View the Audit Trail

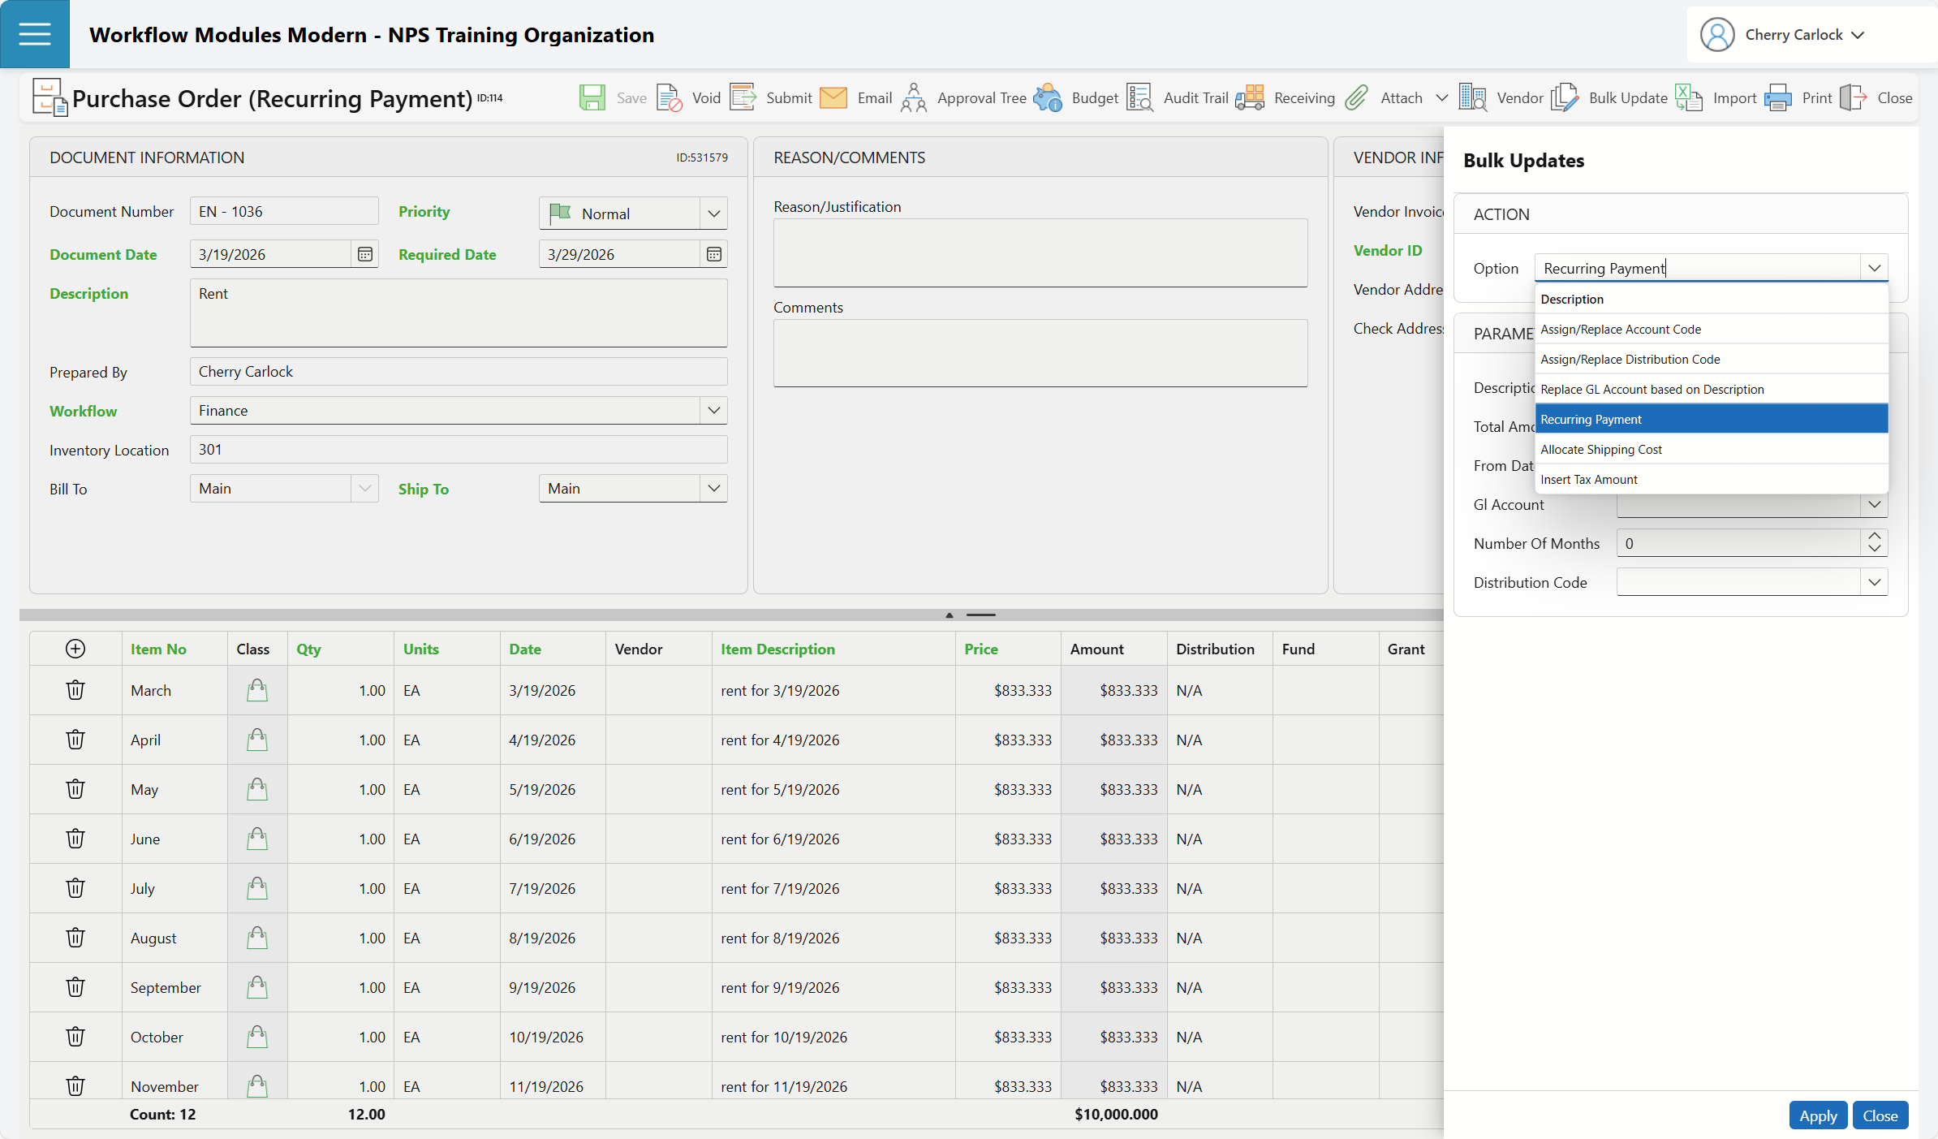(x=1140, y=98)
